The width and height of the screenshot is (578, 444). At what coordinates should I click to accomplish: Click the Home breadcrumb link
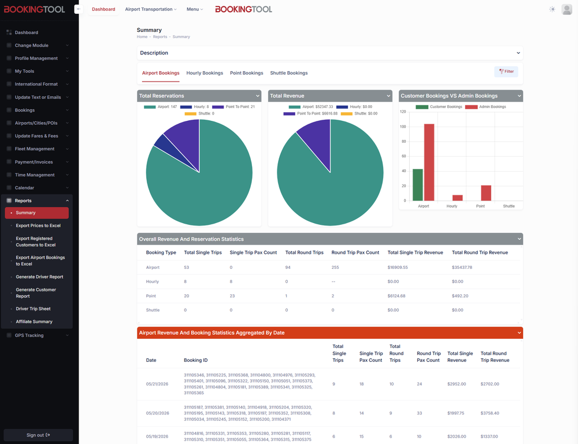pos(142,37)
